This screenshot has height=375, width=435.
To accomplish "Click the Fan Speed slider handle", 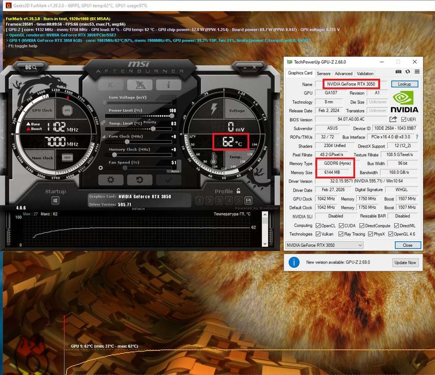I will pyautogui.click(x=125, y=168).
